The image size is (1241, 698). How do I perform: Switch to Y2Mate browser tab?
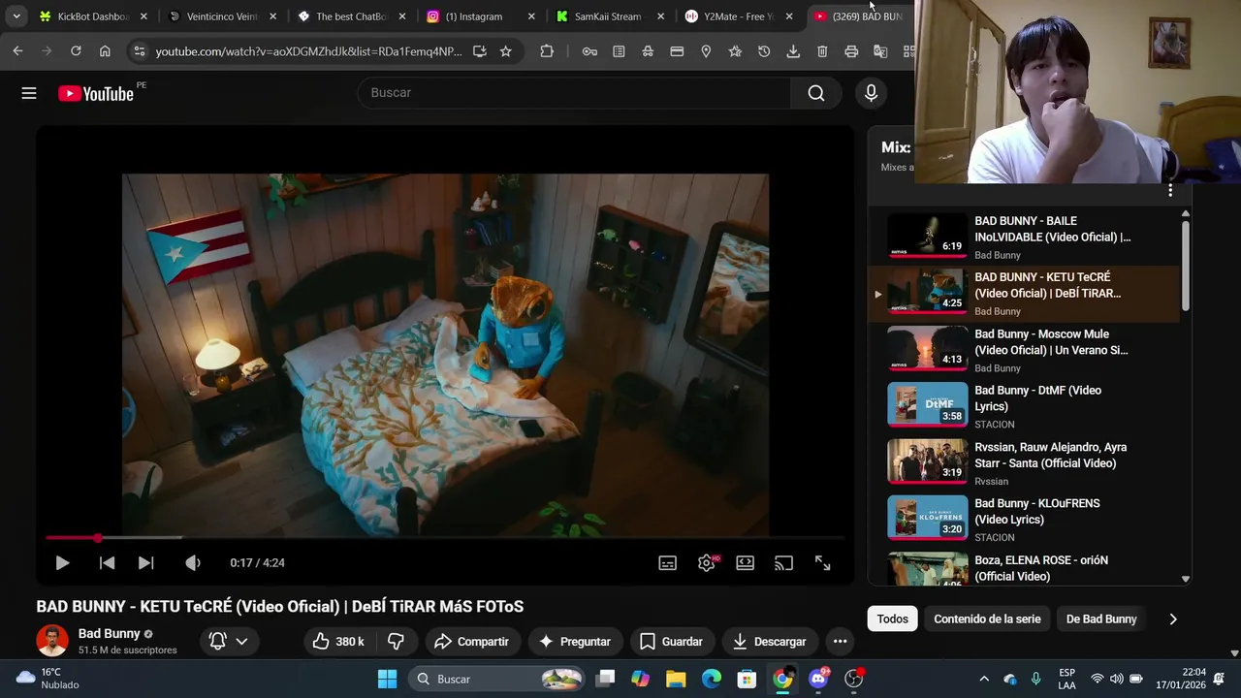(737, 16)
